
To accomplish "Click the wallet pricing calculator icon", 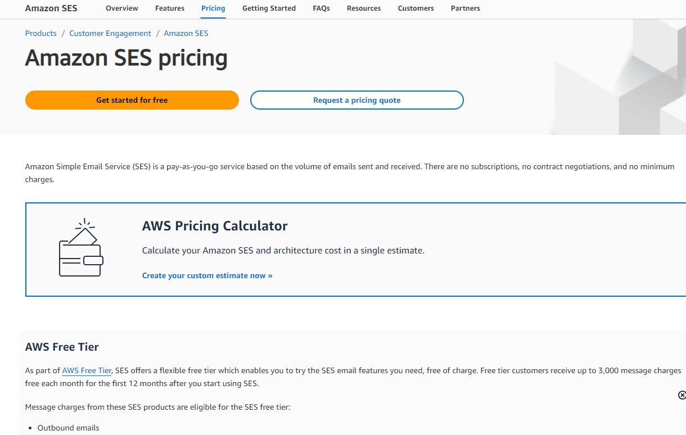I will [82, 247].
